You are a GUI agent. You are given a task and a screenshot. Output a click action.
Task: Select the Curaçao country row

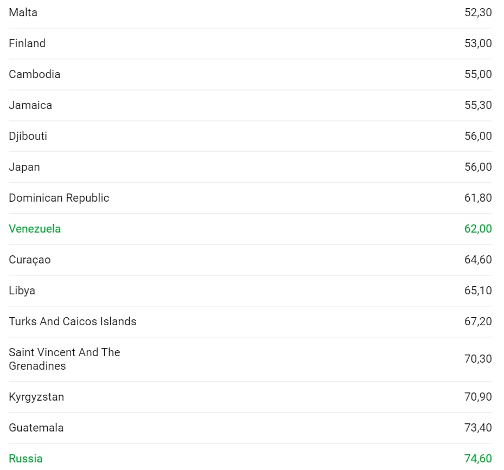point(250,260)
